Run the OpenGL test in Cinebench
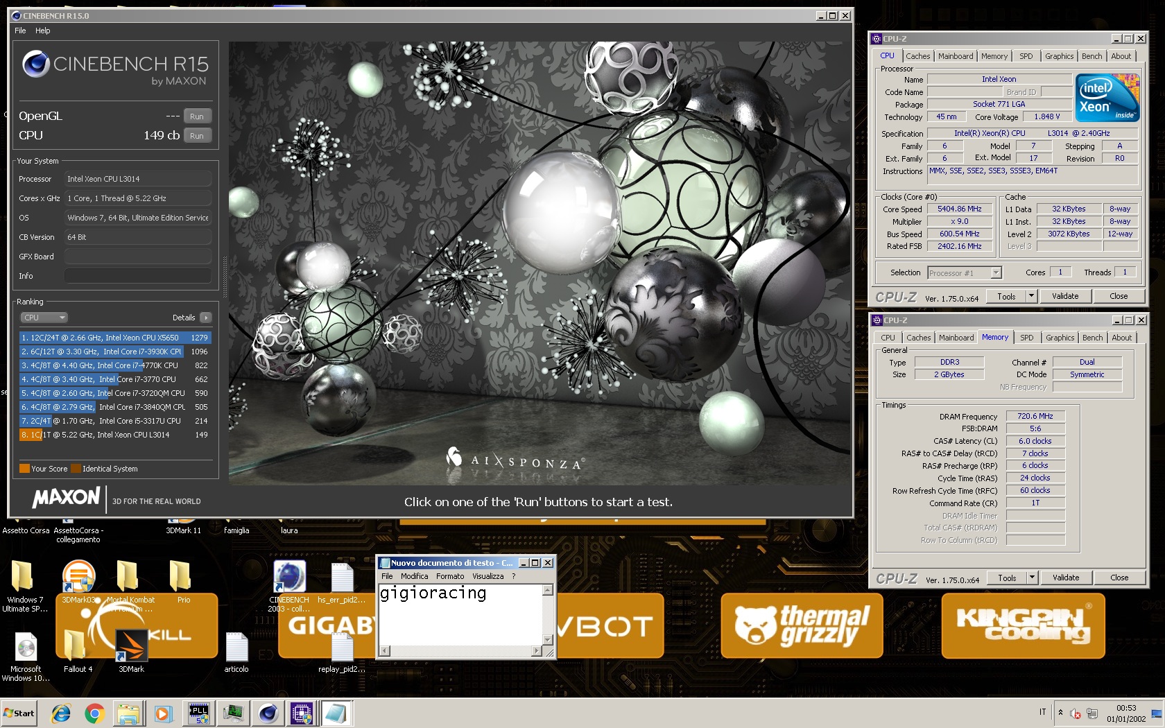 [197, 116]
